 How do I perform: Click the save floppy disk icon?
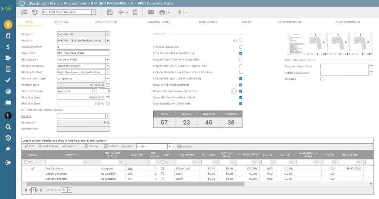pos(110,12)
